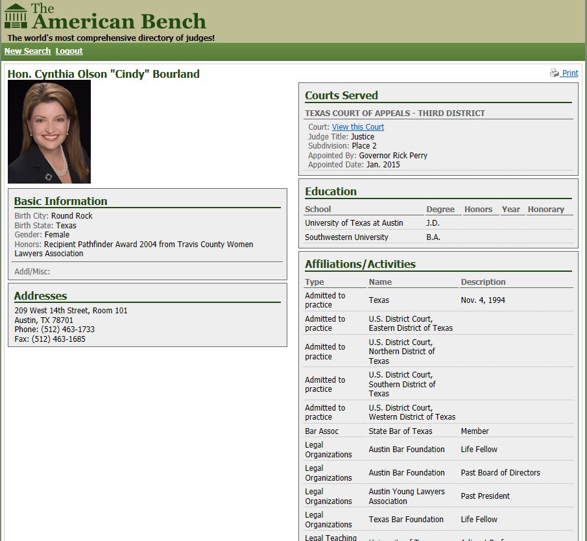Click the Description column header
Screen dimensions: 587x541
click(483, 282)
